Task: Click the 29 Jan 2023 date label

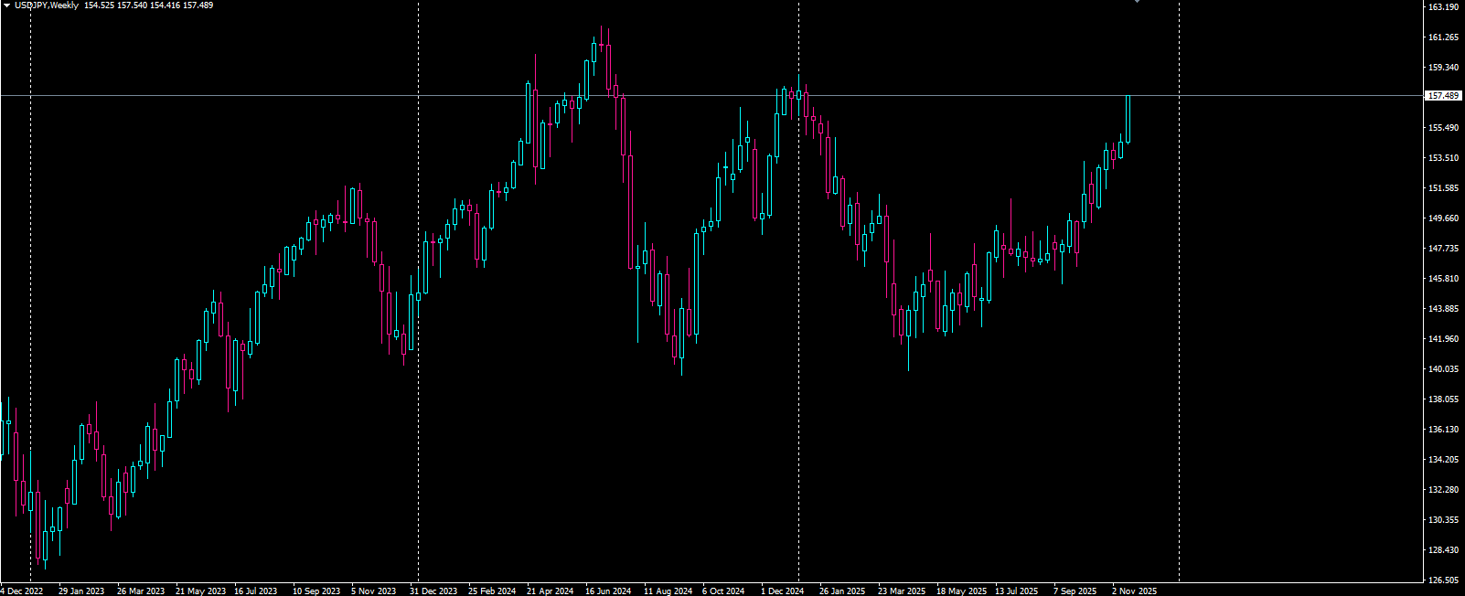Action: click(81, 591)
